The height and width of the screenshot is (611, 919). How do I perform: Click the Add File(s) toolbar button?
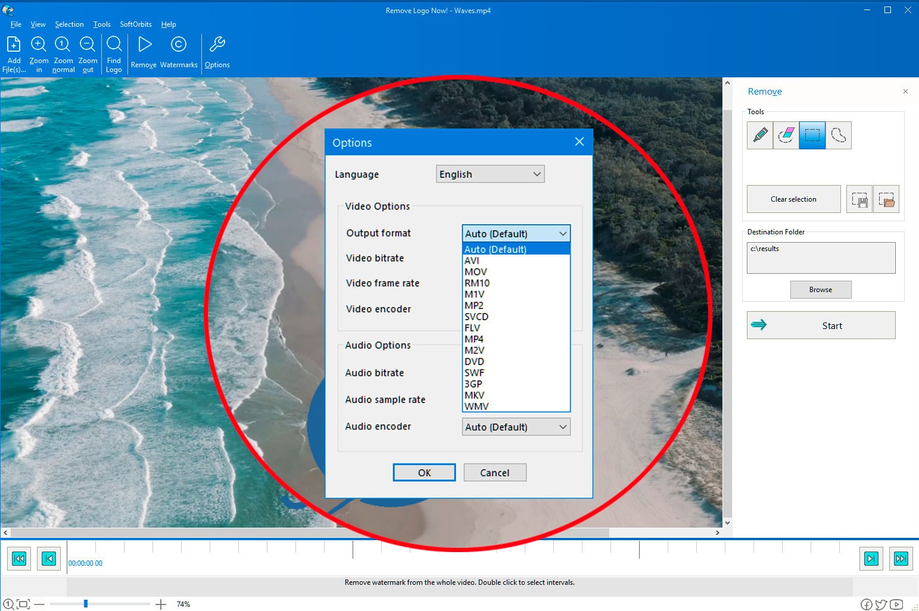point(14,54)
